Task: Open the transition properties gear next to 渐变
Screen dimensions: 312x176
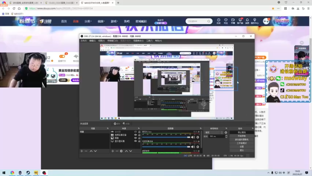Action: pyautogui.click(x=226, y=133)
